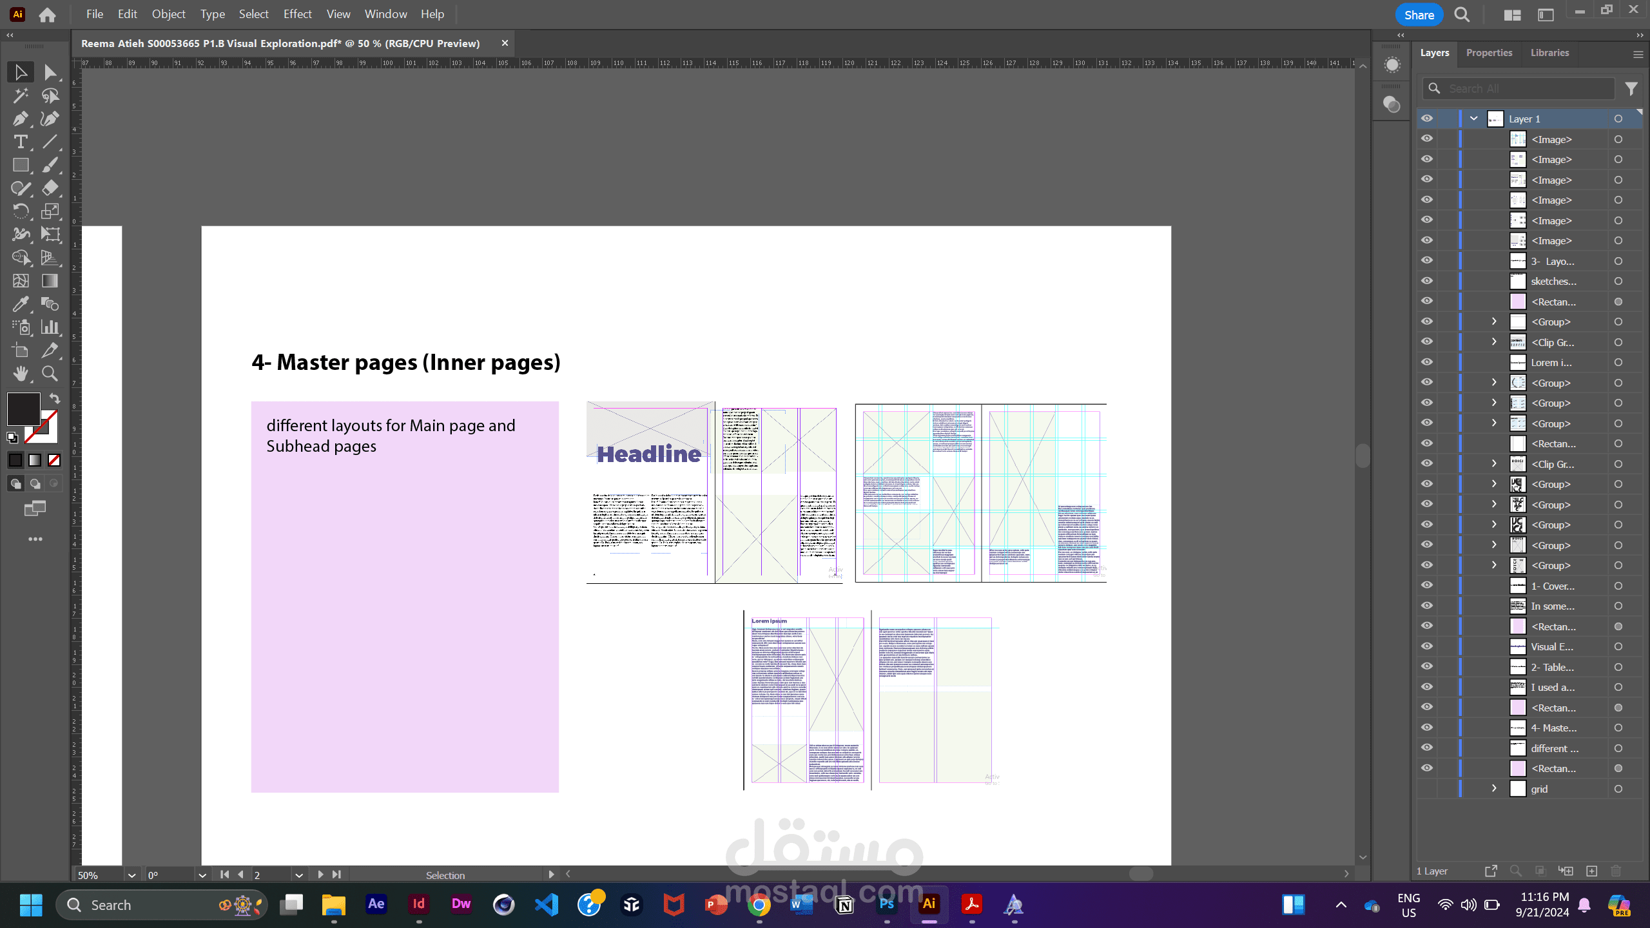The height and width of the screenshot is (928, 1650).
Task: Select the Rotate tool
Action: tap(20, 211)
